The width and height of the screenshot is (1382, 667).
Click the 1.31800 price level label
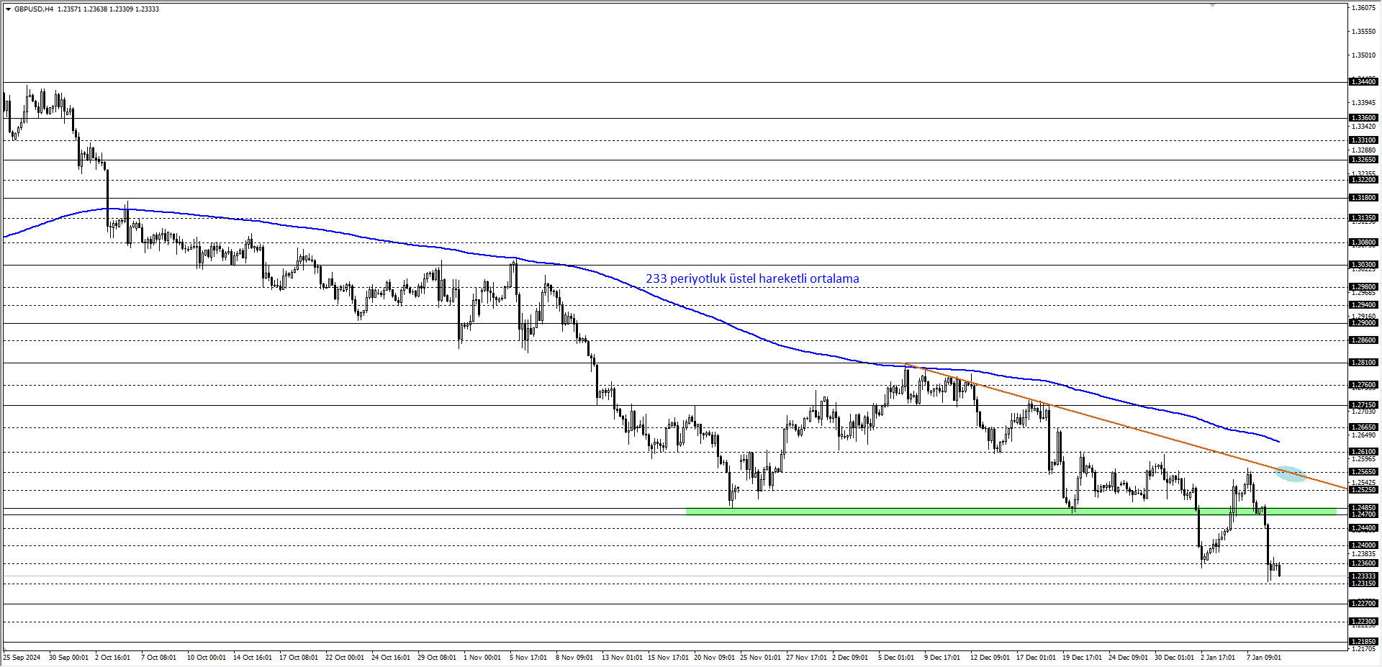coord(1363,198)
